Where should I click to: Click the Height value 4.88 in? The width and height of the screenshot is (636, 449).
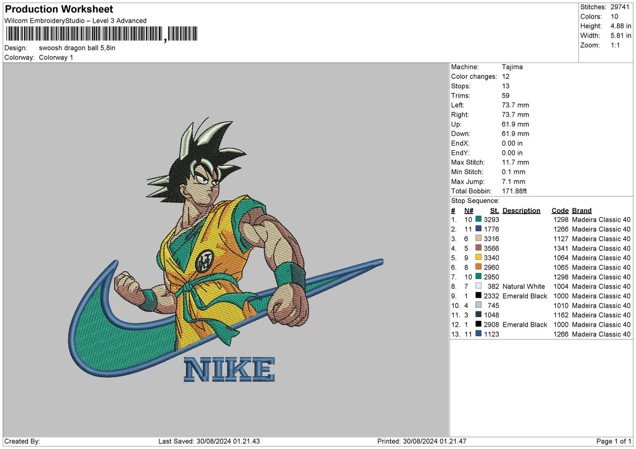click(x=621, y=26)
